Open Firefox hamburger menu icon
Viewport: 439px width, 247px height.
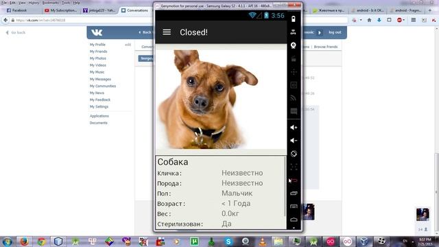413,20
